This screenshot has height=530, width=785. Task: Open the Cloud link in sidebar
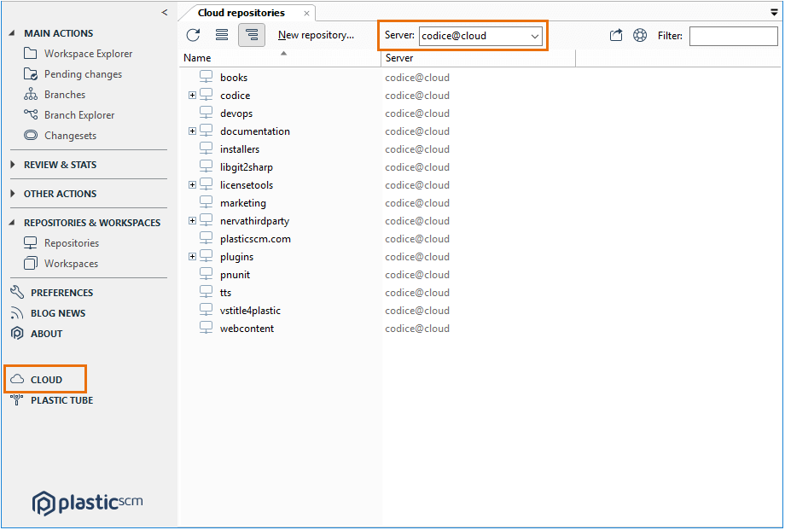click(x=47, y=380)
